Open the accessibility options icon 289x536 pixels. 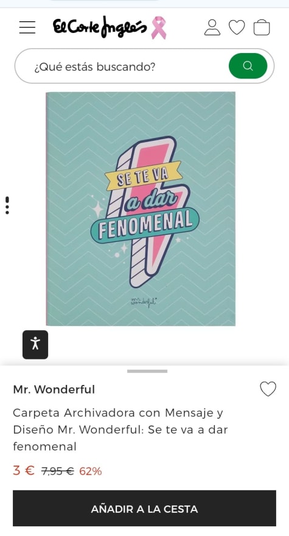click(35, 345)
